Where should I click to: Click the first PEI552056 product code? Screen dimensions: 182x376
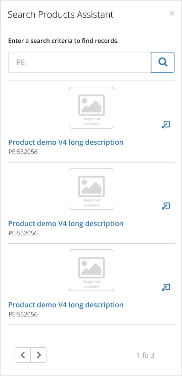(x=23, y=152)
